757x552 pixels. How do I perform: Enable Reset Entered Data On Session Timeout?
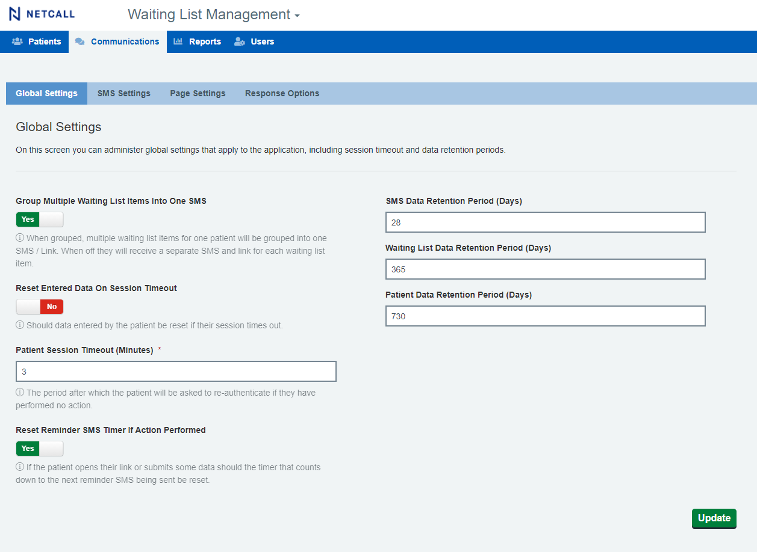[x=40, y=307]
